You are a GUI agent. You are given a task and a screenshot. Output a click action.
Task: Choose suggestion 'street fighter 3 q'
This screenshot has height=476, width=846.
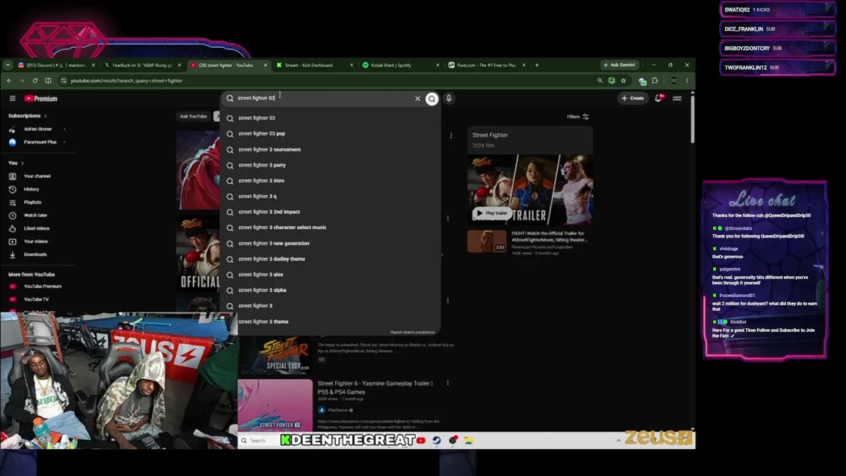click(330, 196)
